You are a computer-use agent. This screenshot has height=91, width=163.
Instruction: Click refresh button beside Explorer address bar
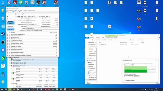pos(131,40)
